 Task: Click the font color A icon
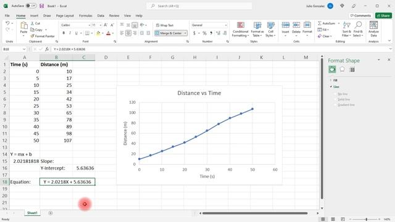[109, 33]
